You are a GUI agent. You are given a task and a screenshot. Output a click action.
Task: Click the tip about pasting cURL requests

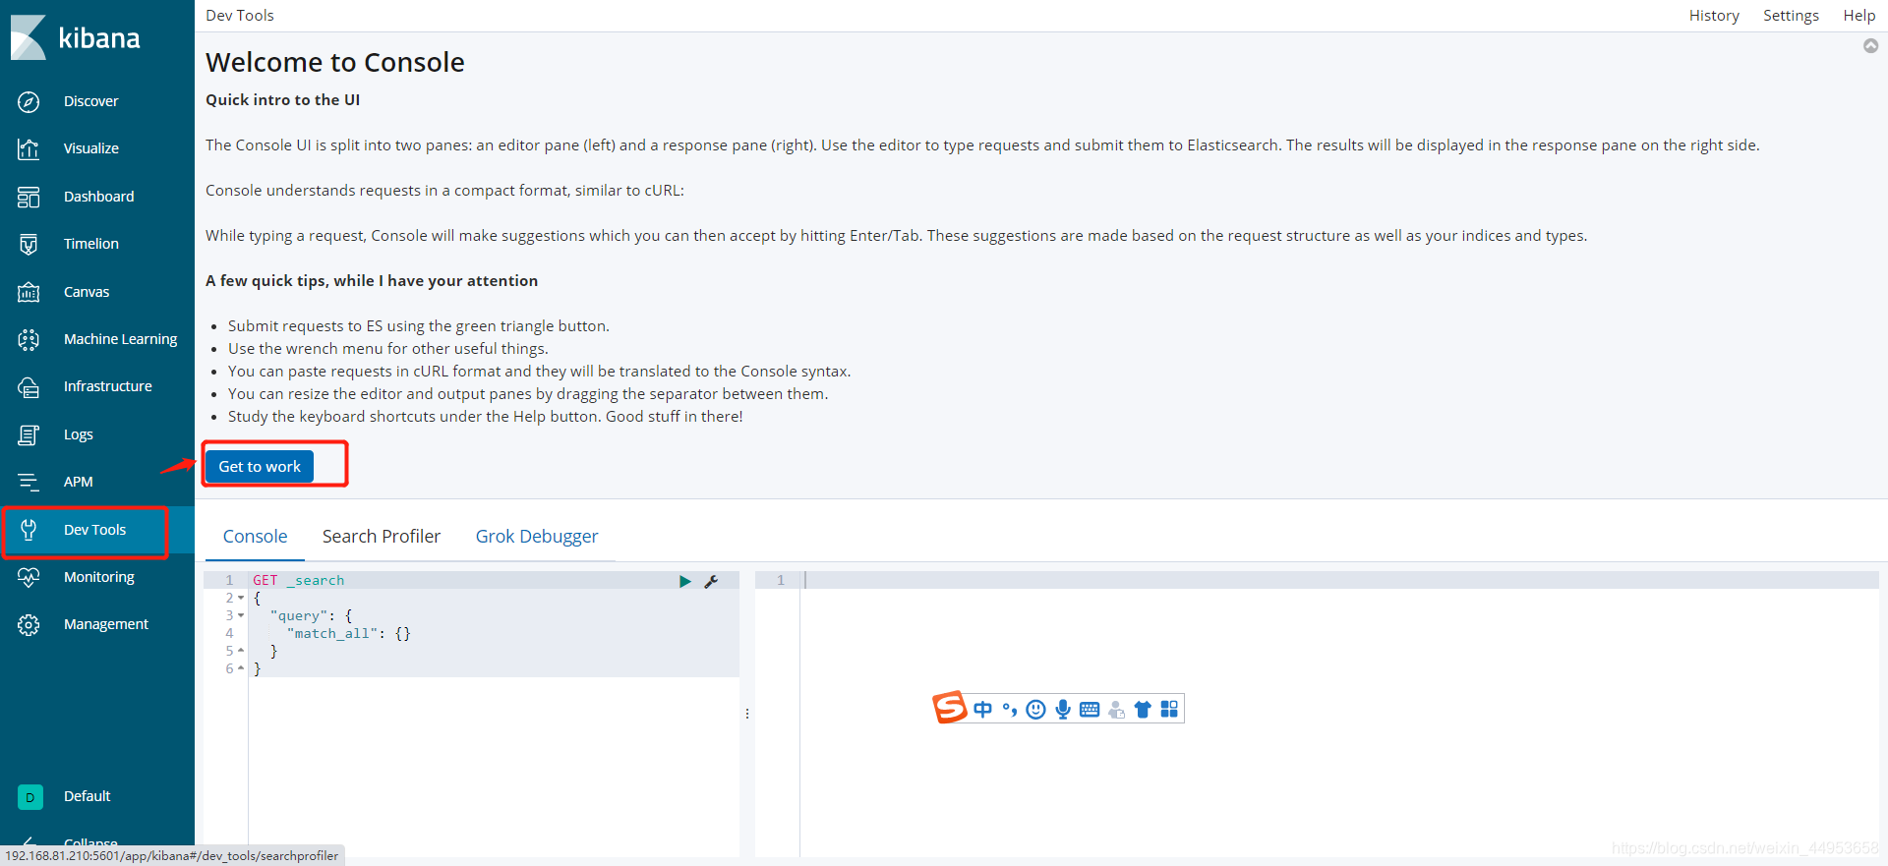[540, 372]
